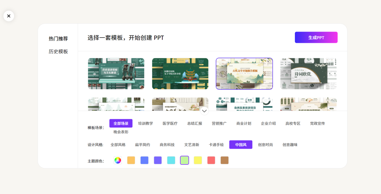Open the 历史模板 sidebar tab
381x194 pixels.
[58, 51]
